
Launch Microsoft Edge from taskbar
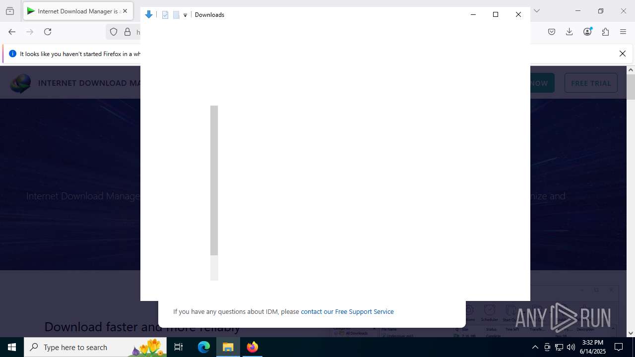pos(204,347)
